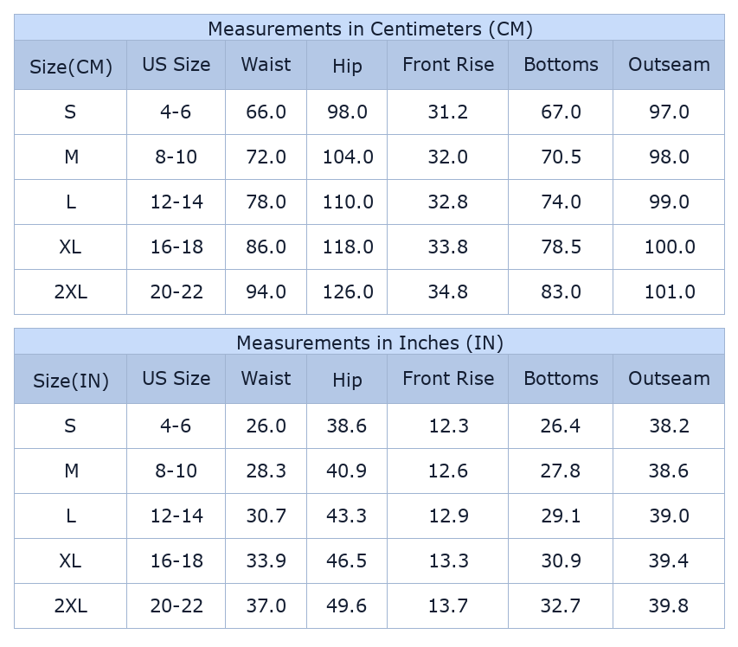Viewport: 738px width, 647px height.
Task: Click the 'Measurements in Inches (IN)' title
Action: pos(369,343)
